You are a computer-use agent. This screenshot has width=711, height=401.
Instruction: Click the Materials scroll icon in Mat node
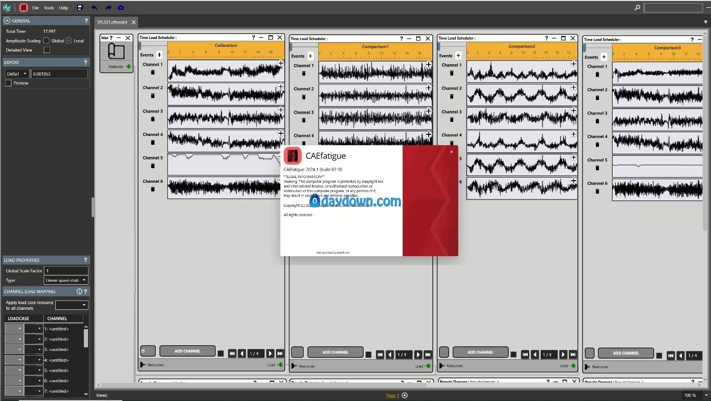coord(116,51)
